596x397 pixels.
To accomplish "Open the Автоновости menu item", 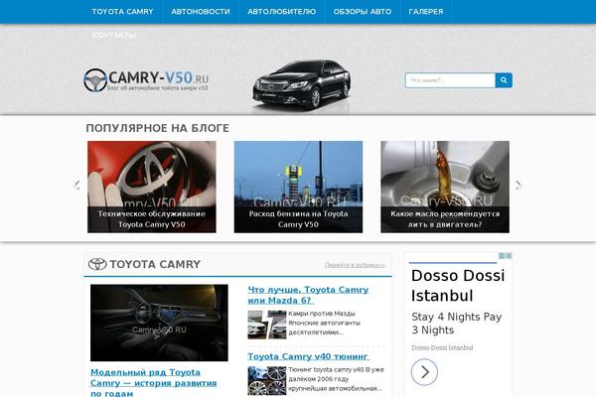I will (x=201, y=12).
